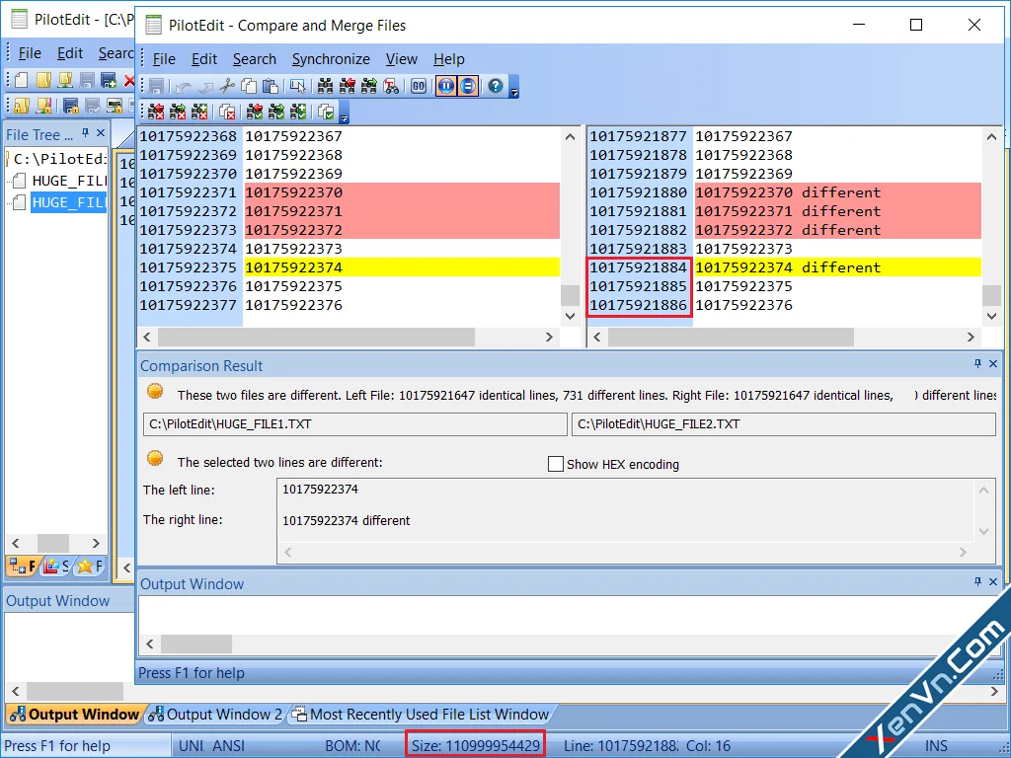The height and width of the screenshot is (758, 1011).
Task: Click the Paste clipboard icon in compare toolbar
Action: [x=271, y=86]
